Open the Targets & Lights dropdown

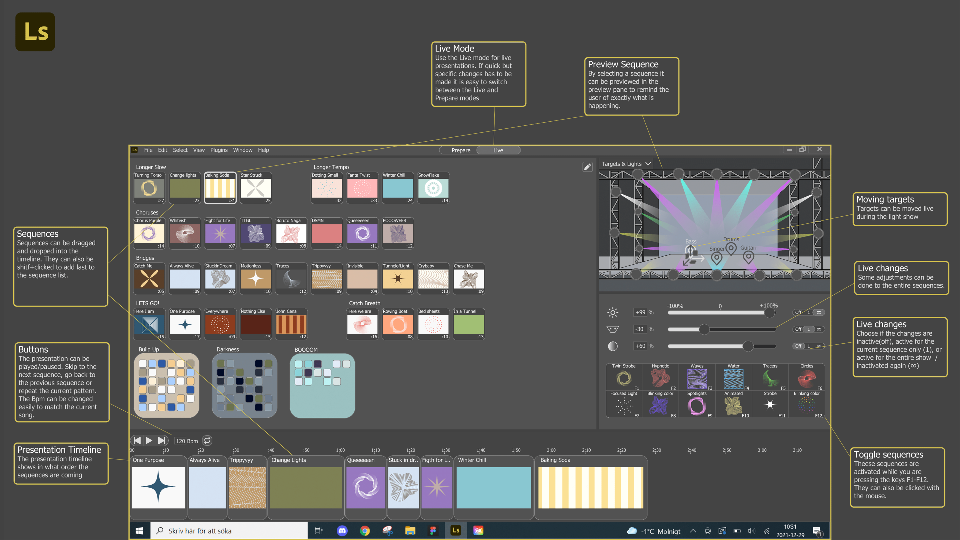[x=626, y=163]
